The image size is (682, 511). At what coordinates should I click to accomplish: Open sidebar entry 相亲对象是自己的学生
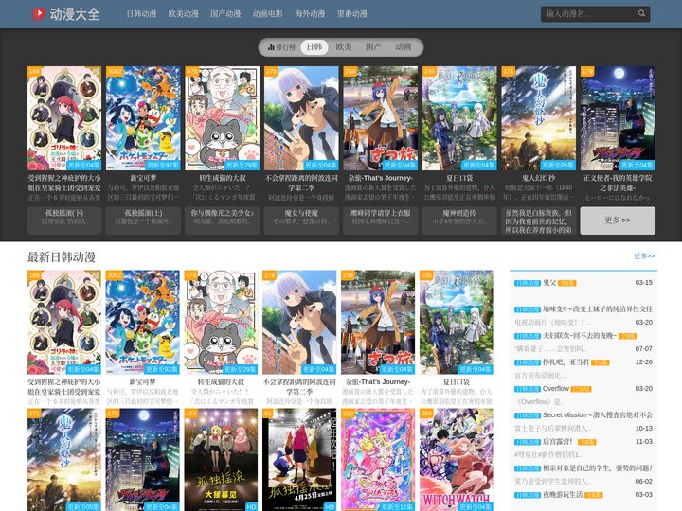597,468
